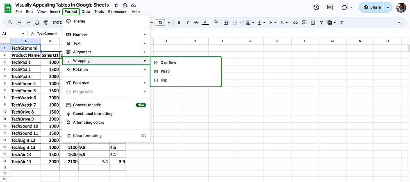Open the Borders grid icon
Image resolution: width=410 pixels, height=182 pixels.
225,23
